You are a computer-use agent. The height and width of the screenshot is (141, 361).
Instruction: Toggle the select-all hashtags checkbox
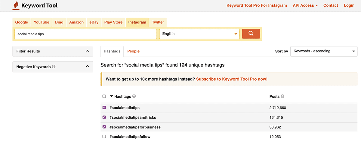click(x=104, y=96)
